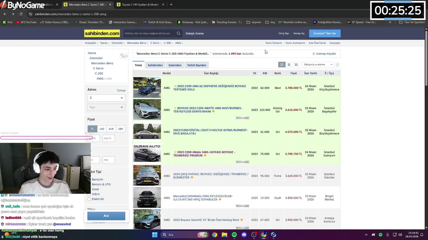
Task: Select USD currency toggle
Action: [x=102, y=129]
